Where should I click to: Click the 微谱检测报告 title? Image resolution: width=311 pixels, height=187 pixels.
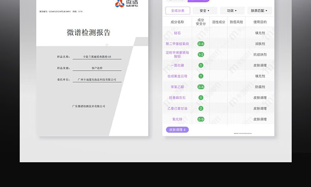coord(88,33)
